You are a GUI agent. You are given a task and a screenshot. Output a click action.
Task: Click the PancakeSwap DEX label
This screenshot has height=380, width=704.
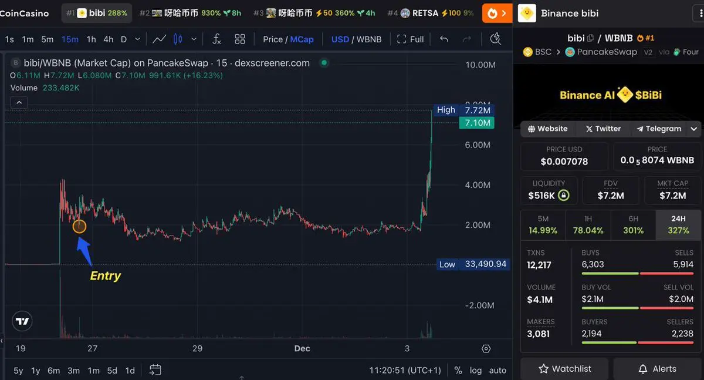tap(601, 52)
